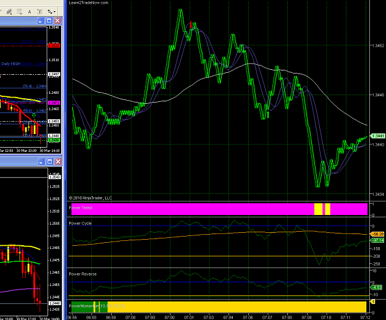Open the arrows and symbols dropdown
Screen dimensions: 386x320
[52, 12]
